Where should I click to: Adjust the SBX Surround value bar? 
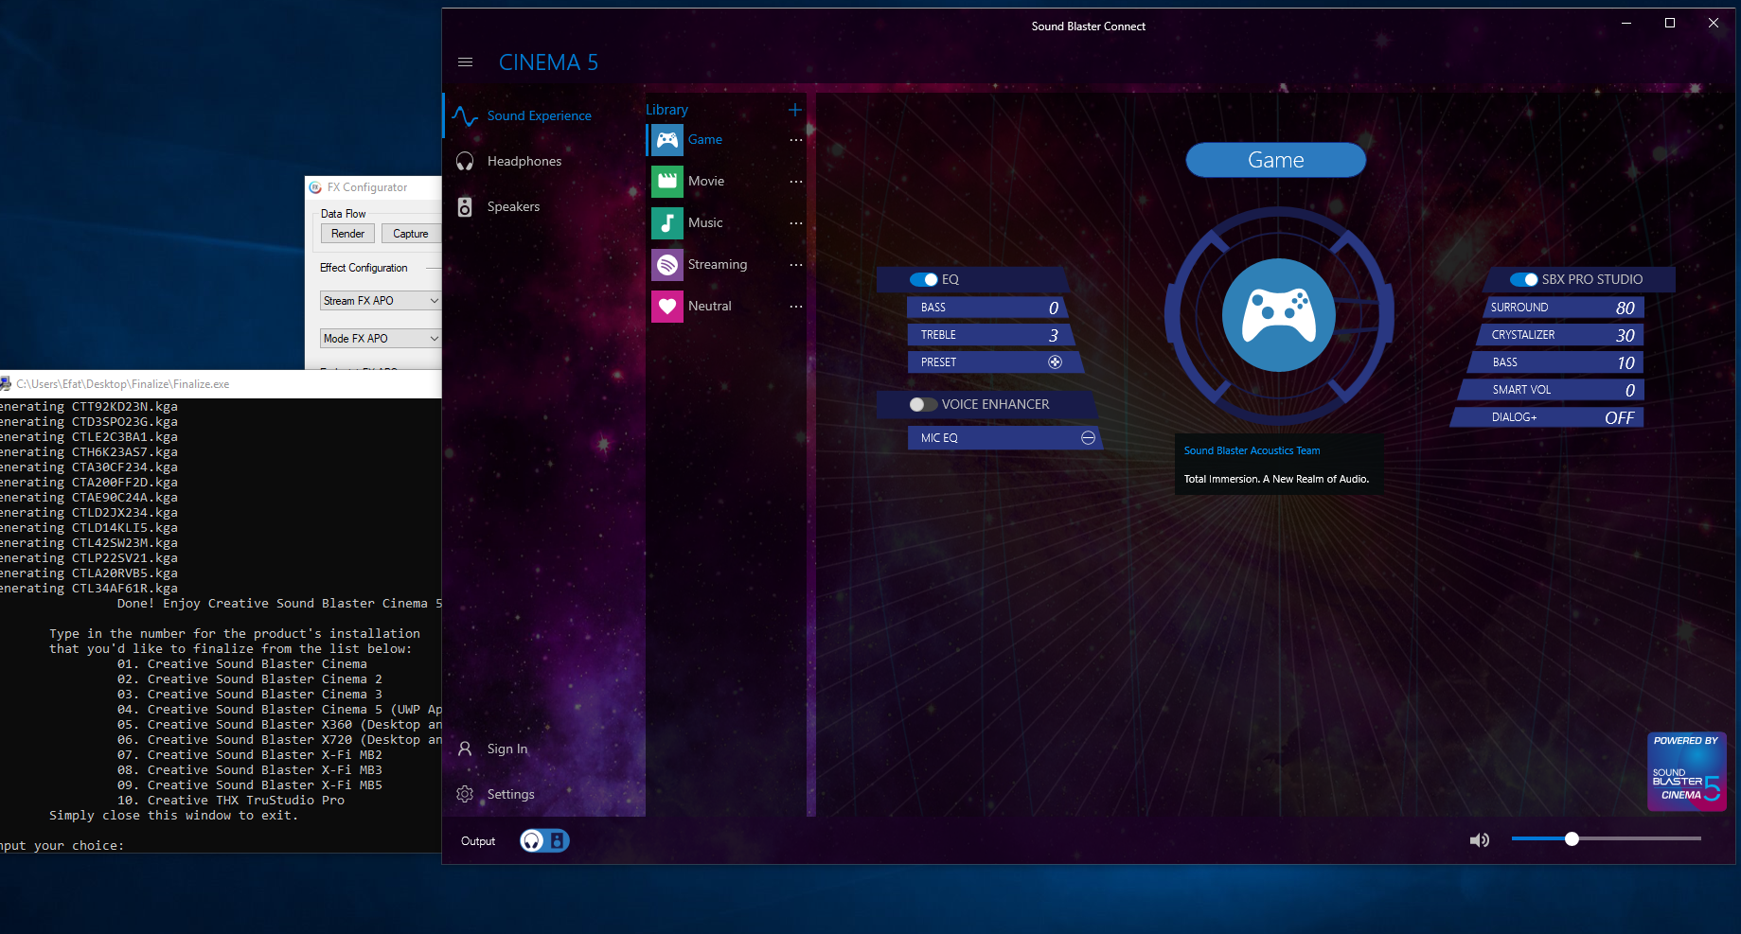click(x=1563, y=308)
